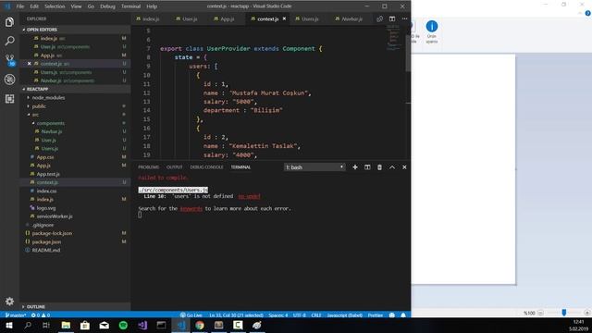This screenshot has height=333, width=592.
Task: Click Prettier in status bar
Action: pos(376,314)
